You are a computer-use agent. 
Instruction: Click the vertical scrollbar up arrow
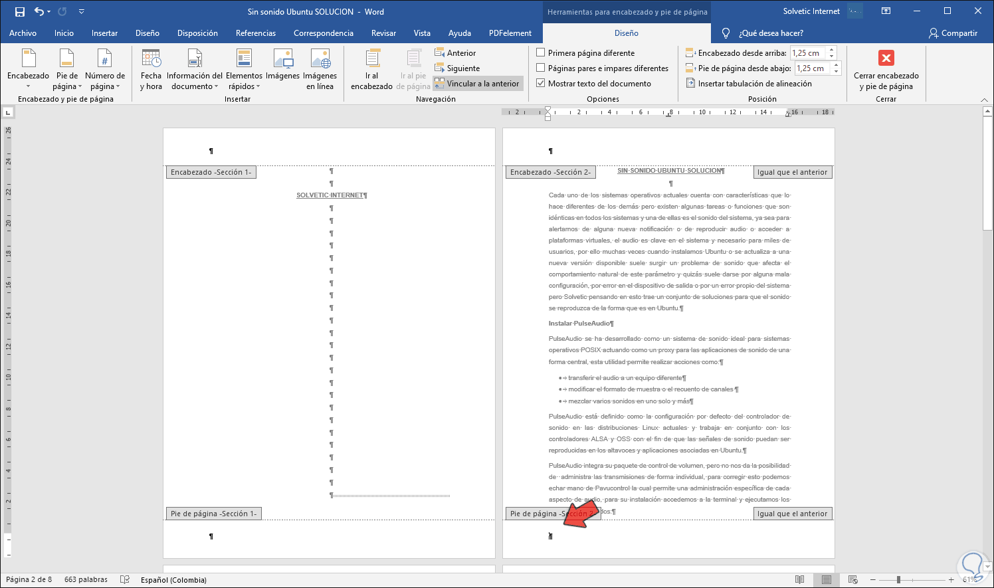pyautogui.click(x=988, y=112)
